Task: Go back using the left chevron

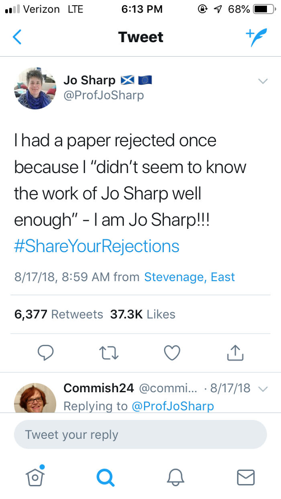Action: point(17,37)
